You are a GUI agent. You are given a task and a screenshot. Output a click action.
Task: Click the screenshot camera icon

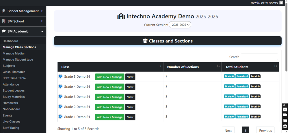285,109
